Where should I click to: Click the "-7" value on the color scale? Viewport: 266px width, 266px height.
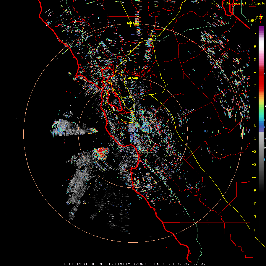coord(254,217)
